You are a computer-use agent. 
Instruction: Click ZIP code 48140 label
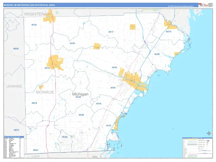(78, 97)
